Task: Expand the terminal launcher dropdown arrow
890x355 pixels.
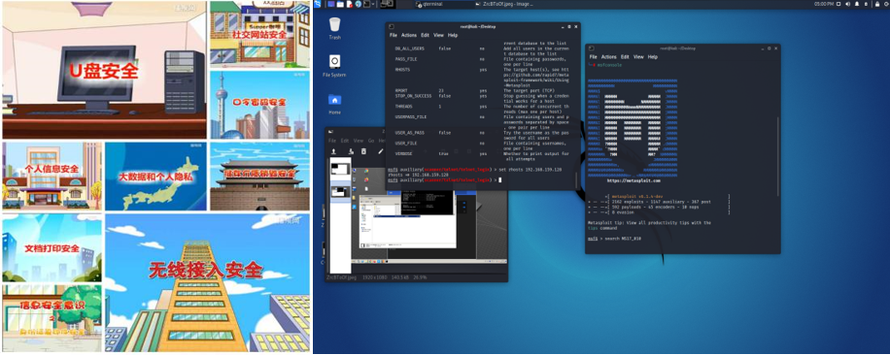Action: pos(373,4)
